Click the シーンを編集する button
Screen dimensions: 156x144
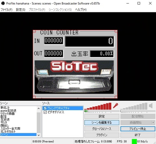(x=102, y=123)
